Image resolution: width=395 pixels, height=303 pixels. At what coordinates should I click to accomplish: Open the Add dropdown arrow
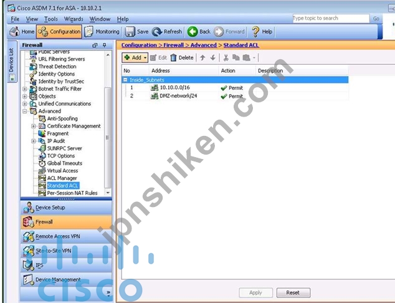pos(145,58)
